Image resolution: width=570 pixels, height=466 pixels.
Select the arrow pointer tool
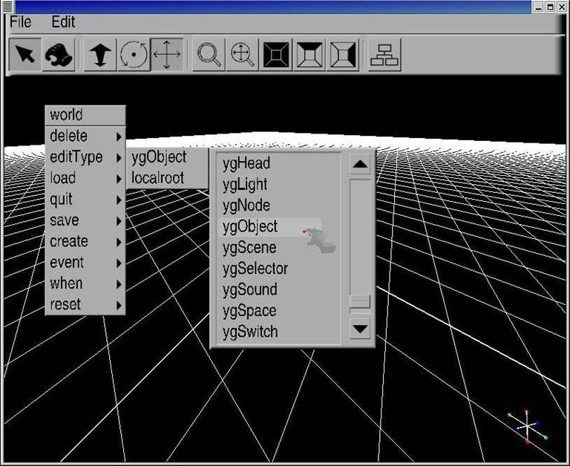pos(24,54)
